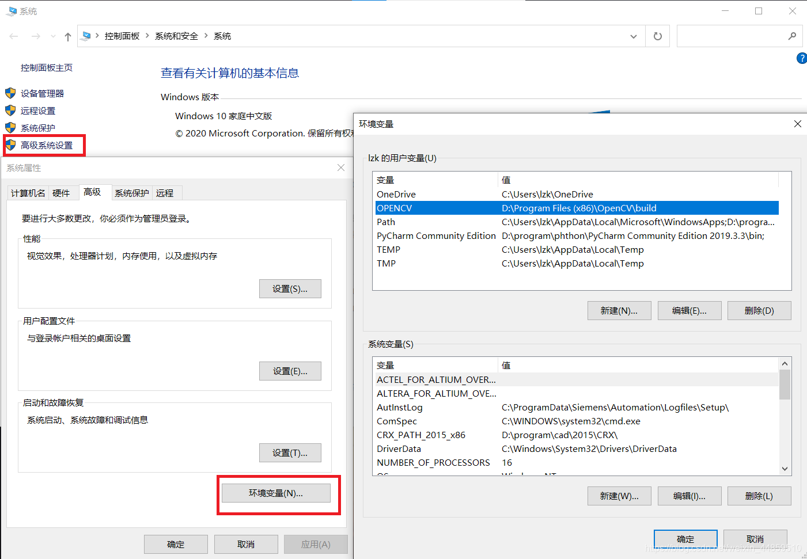Select AutInstLog system variable row

tap(577, 408)
